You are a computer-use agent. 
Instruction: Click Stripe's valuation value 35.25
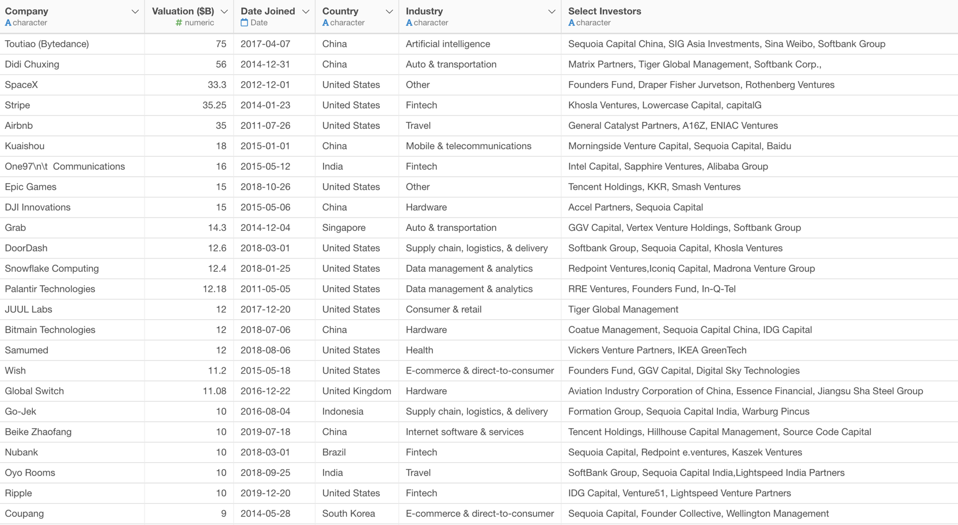pyautogui.click(x=214, y=105)
